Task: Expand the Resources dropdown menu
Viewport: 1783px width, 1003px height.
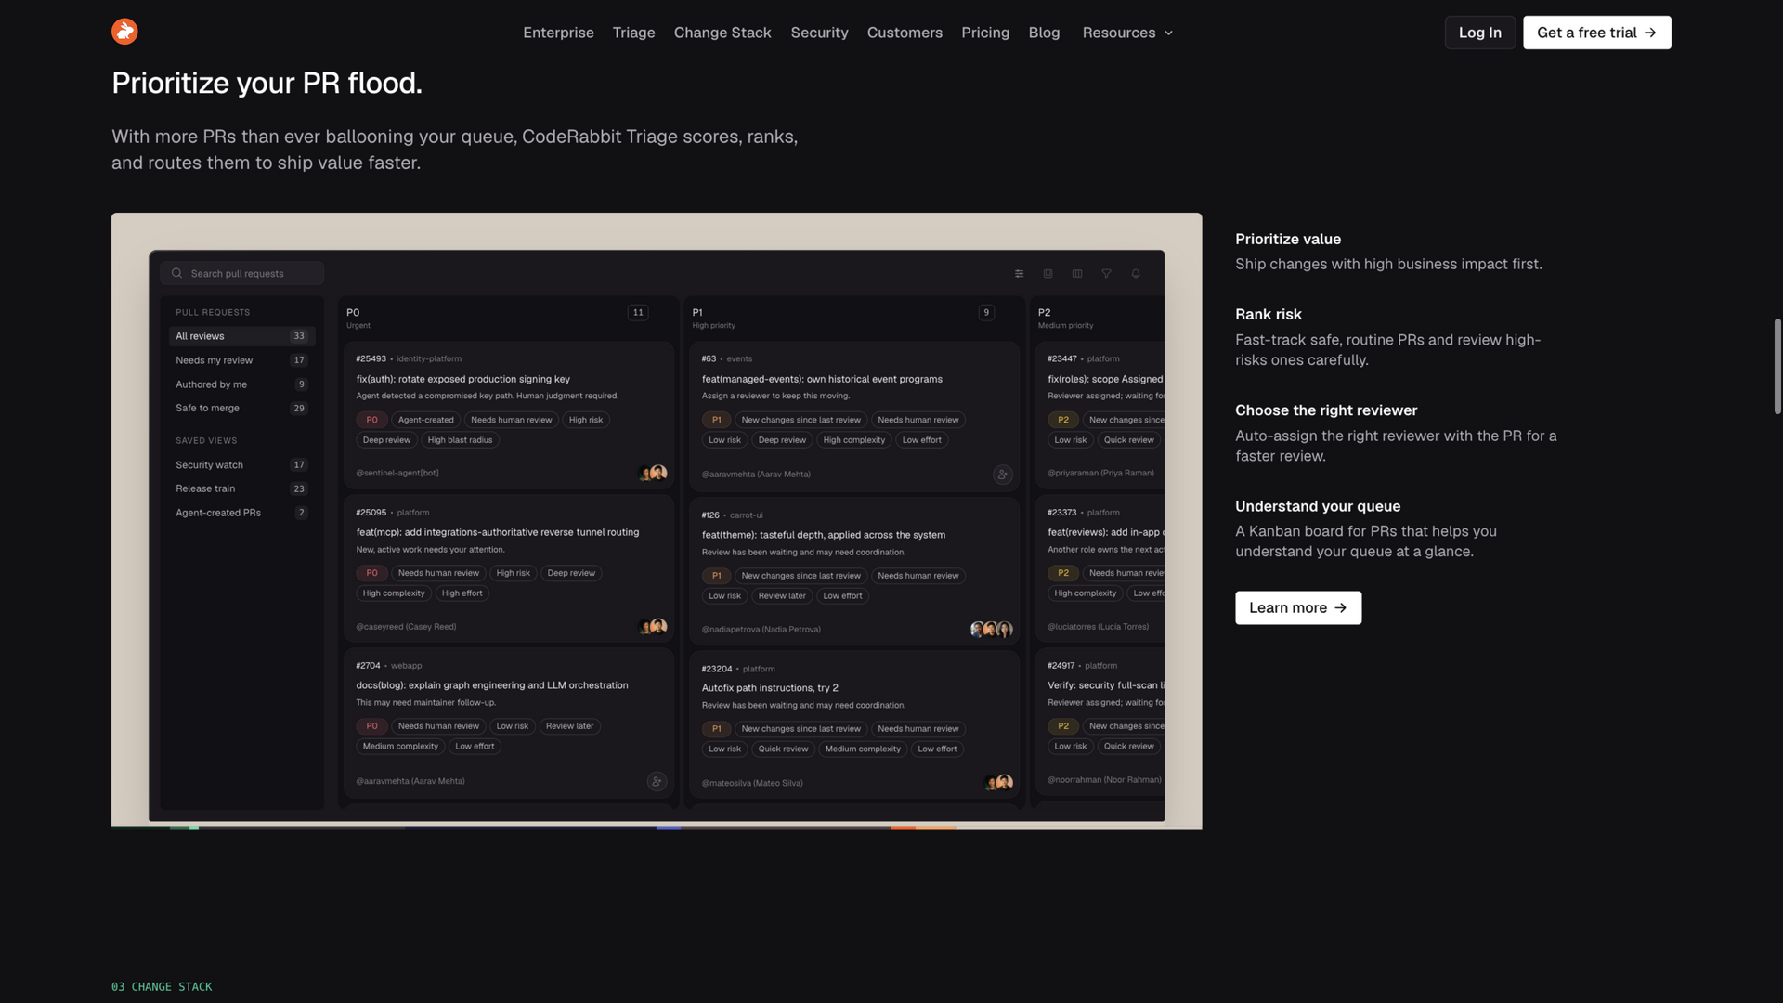Action: [1127, 33]
